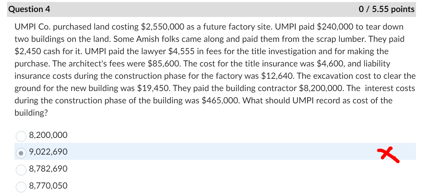Click the selected 9,022,690 answer row
426x195 pixels.
[117, 152]
